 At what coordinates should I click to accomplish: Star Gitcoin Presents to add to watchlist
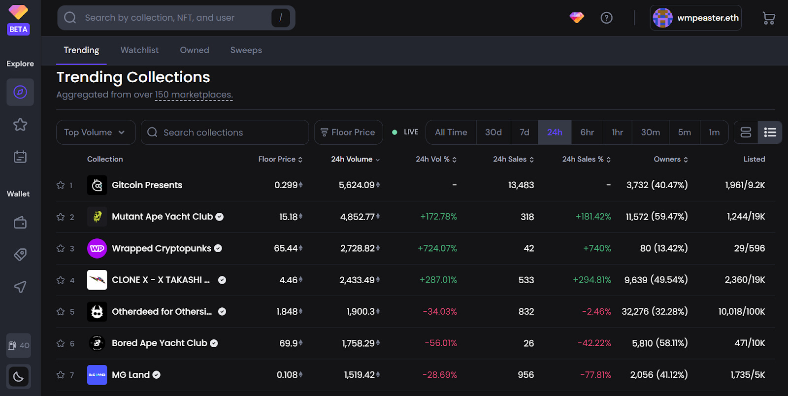pos(61,185)
